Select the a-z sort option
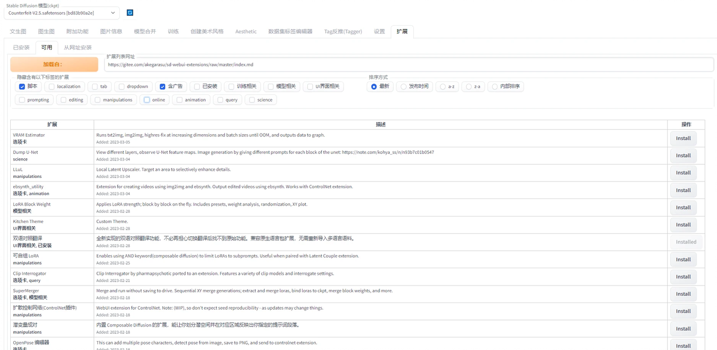The width and height of the screenshot is (717, 350). (x=443, y=87)
